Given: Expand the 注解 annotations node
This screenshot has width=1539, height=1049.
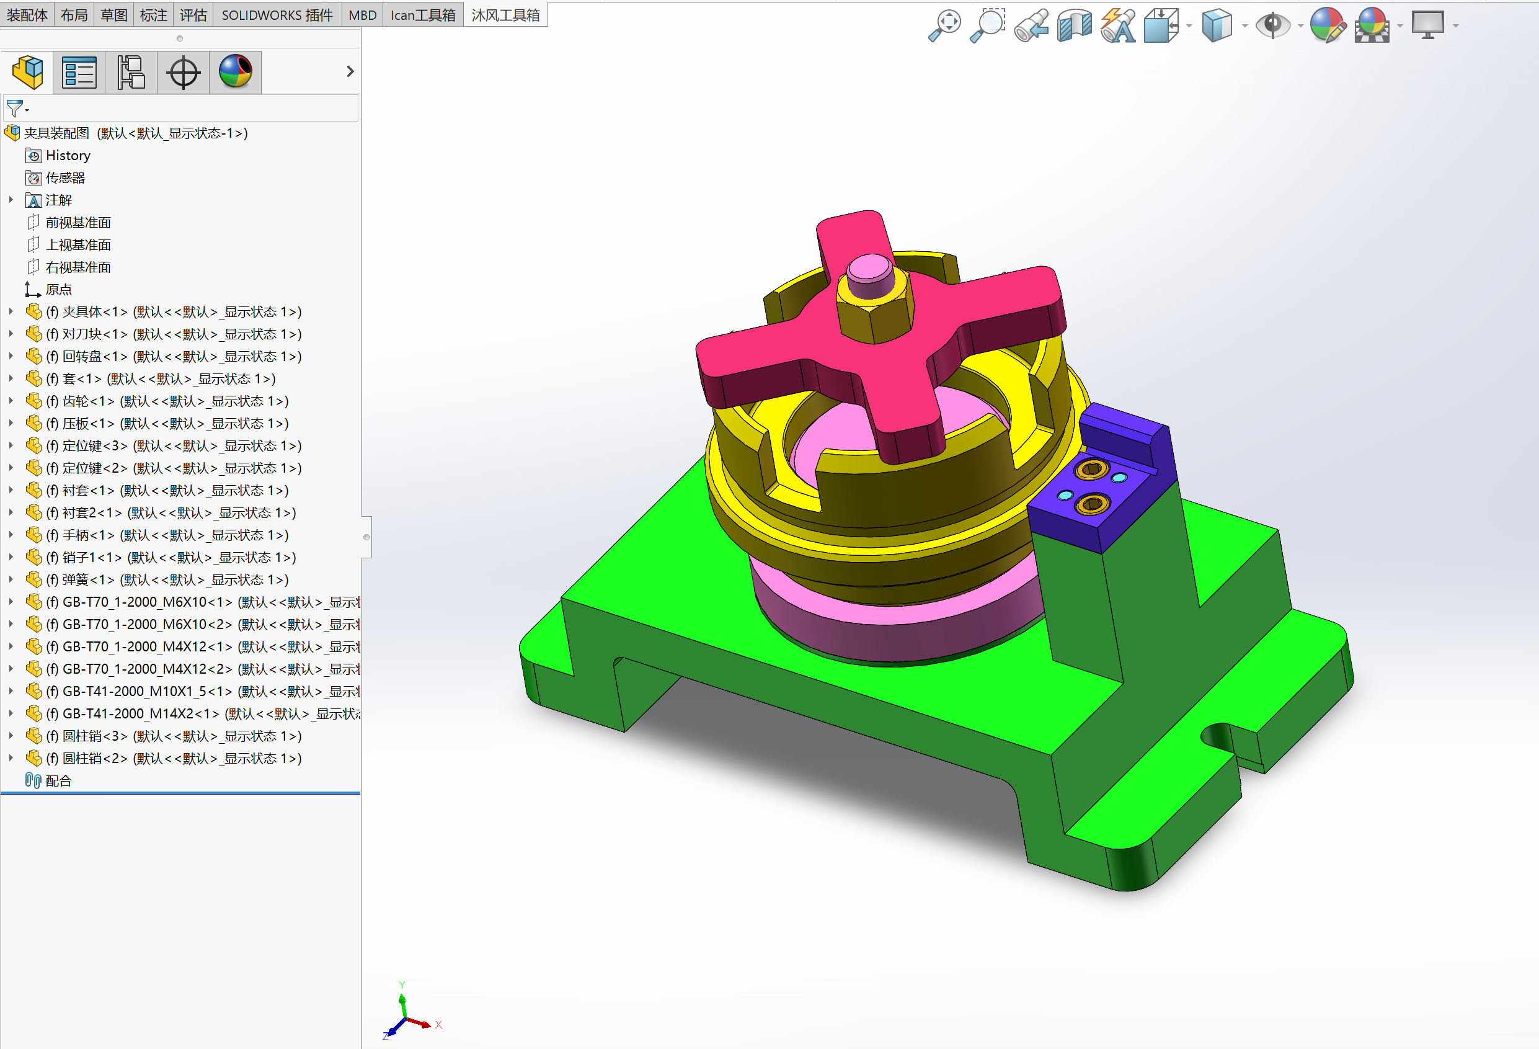Looking at the screenshot, I should click(x=11, y=200).
